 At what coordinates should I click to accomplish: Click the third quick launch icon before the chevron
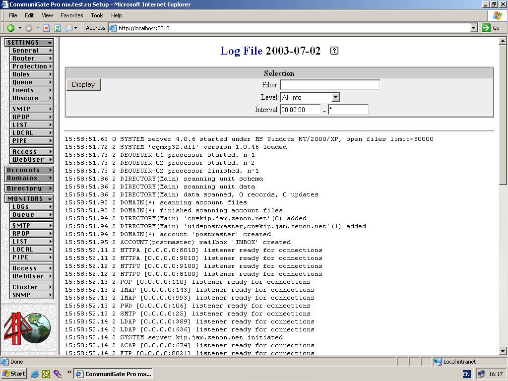[58, 374]
